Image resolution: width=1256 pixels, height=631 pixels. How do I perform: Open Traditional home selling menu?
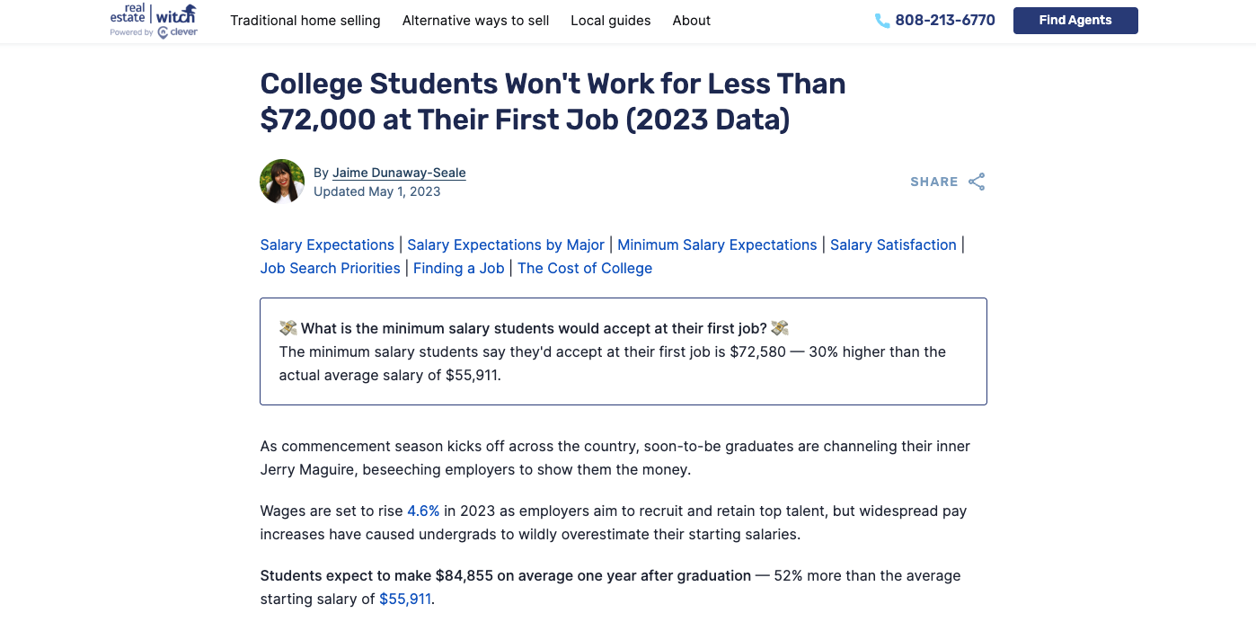tap(305, 21)
